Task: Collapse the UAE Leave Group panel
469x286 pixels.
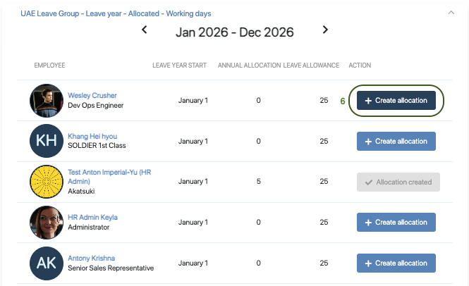Action: pyautogui.click(x=452, y=12)
